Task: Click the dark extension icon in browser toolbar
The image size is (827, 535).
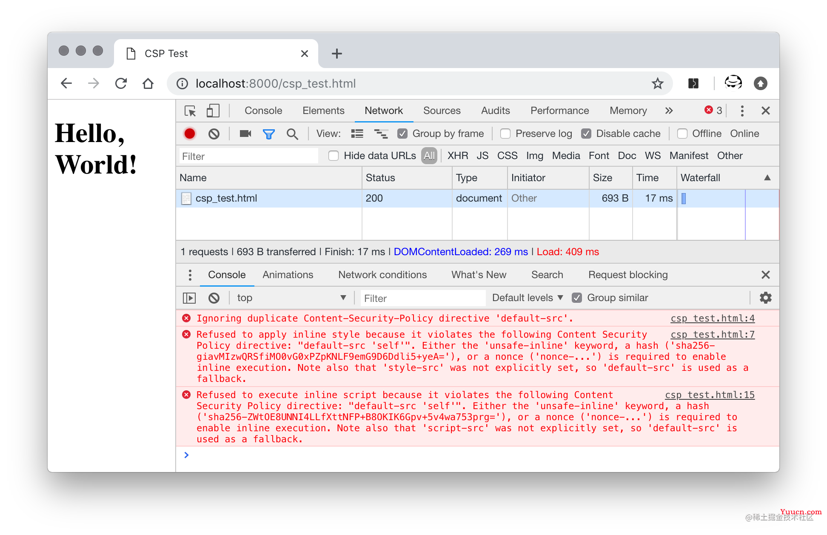Action: pyautogui.click(x=693, y=83)
